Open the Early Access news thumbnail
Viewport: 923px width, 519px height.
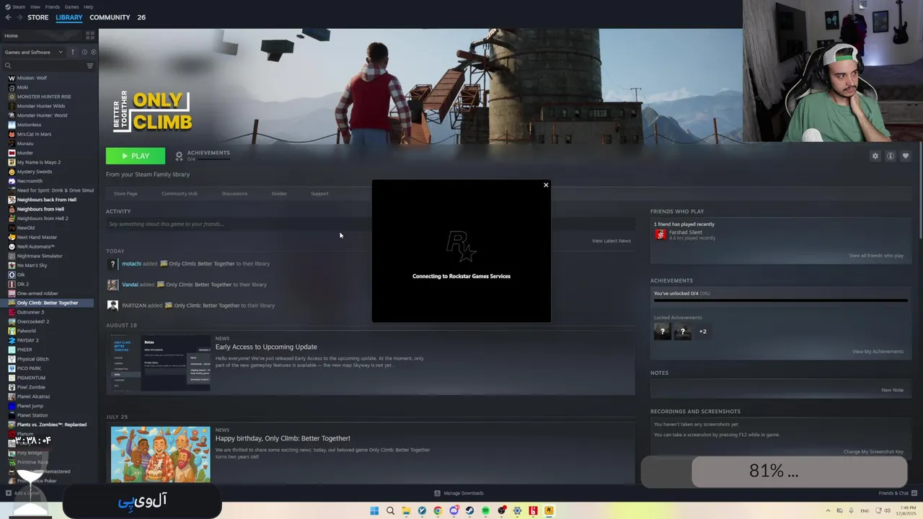160,364
